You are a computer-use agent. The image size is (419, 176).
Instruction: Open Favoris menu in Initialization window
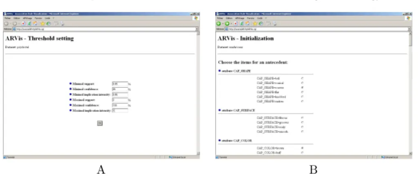coord(251,18)
